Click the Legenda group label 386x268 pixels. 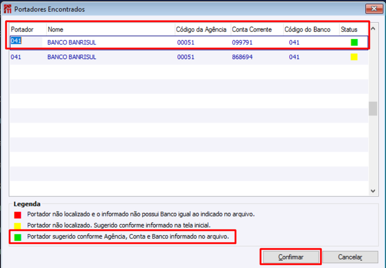click(27, 204)
